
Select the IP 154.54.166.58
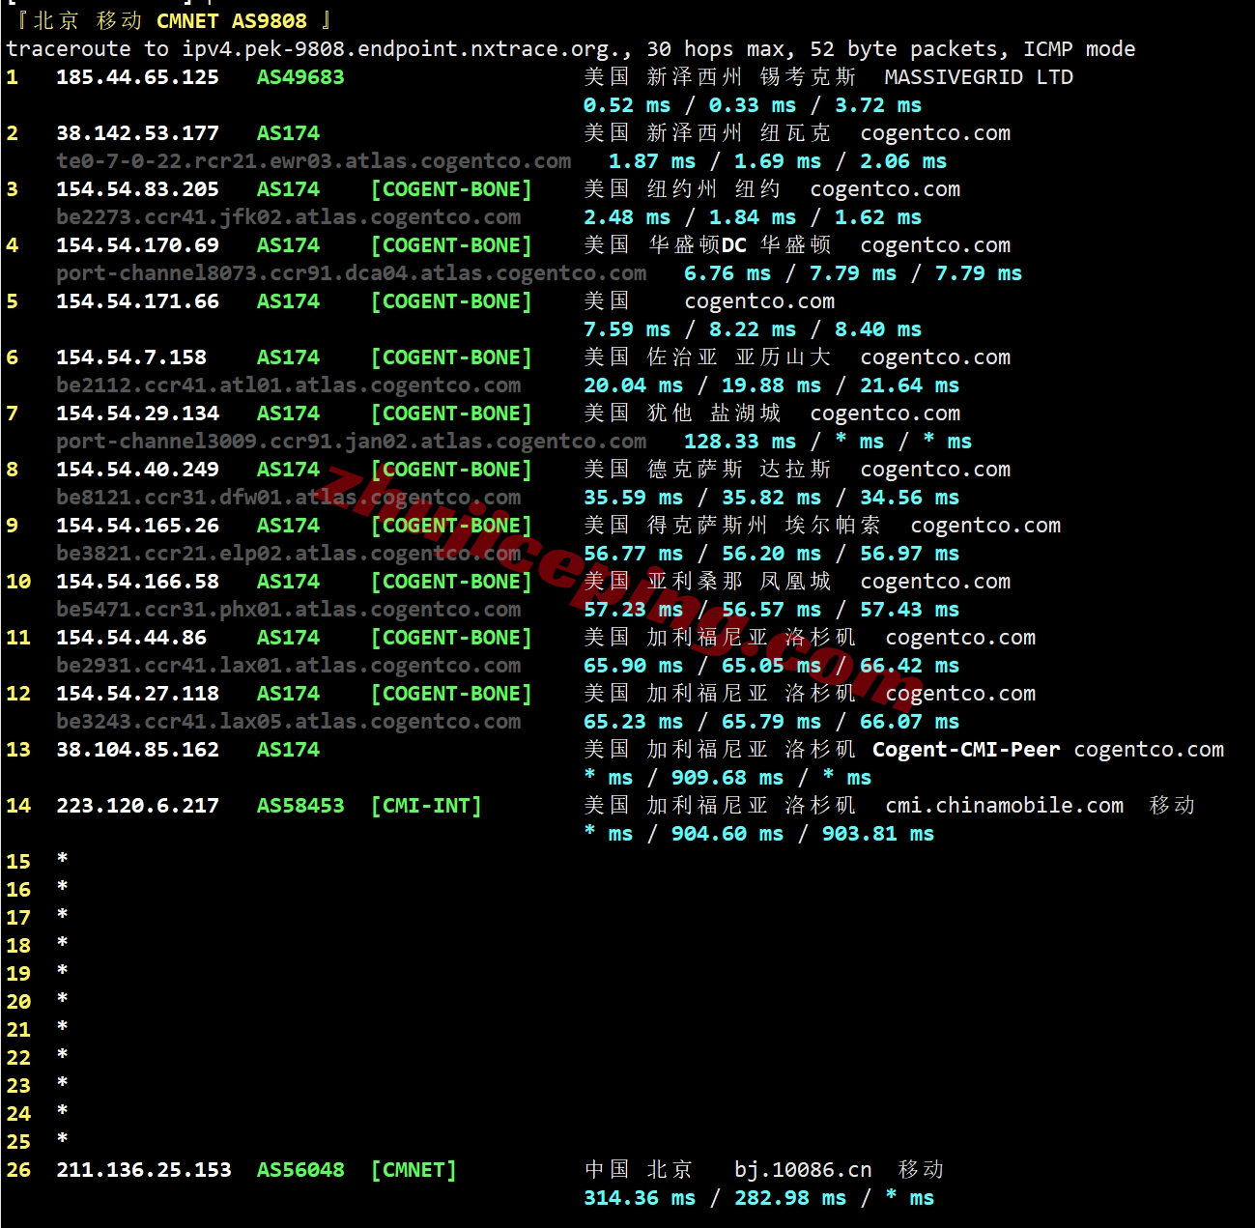tap(137, 582)
